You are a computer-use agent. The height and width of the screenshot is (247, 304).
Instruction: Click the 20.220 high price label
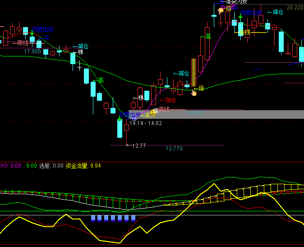tap(295, 8)
